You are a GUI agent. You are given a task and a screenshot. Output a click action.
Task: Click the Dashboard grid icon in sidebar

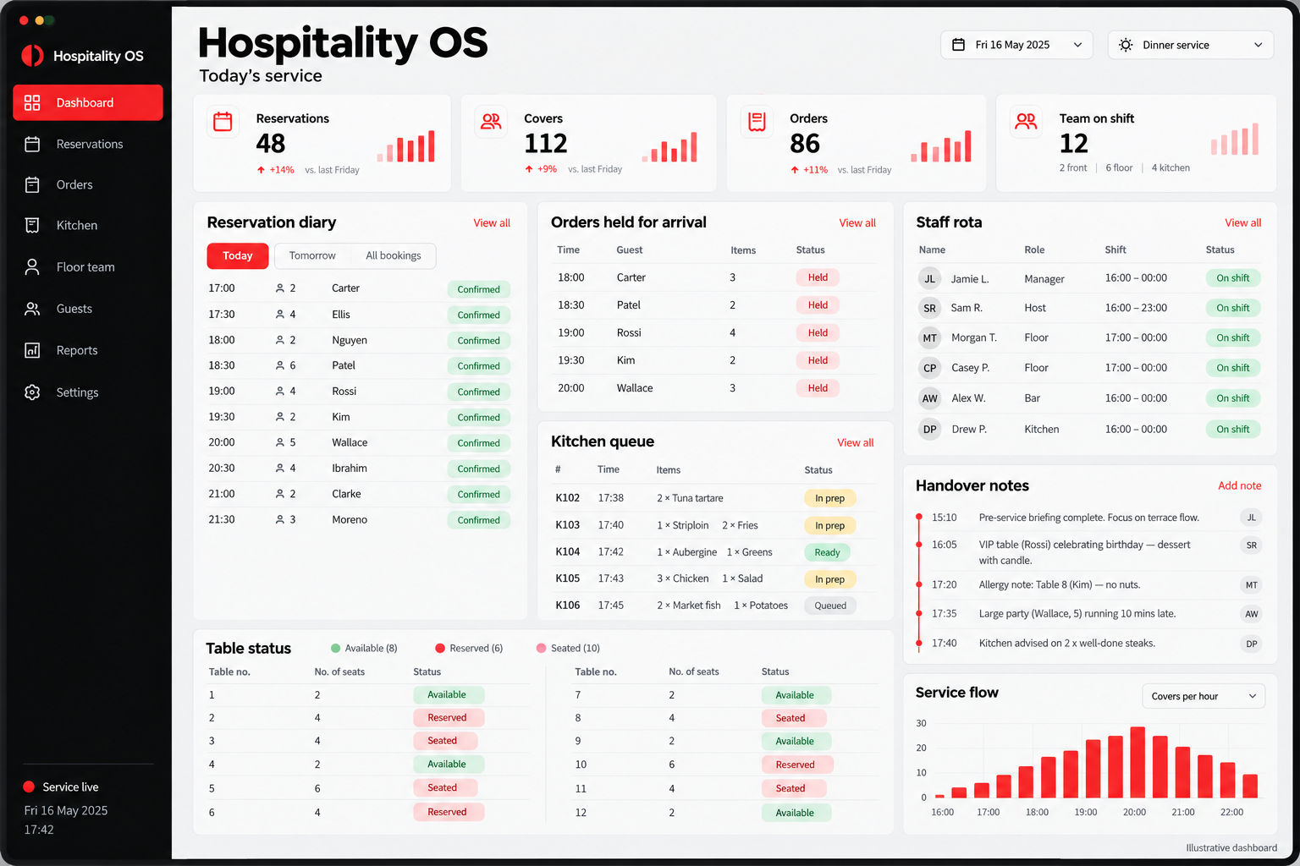click(32, 102)
